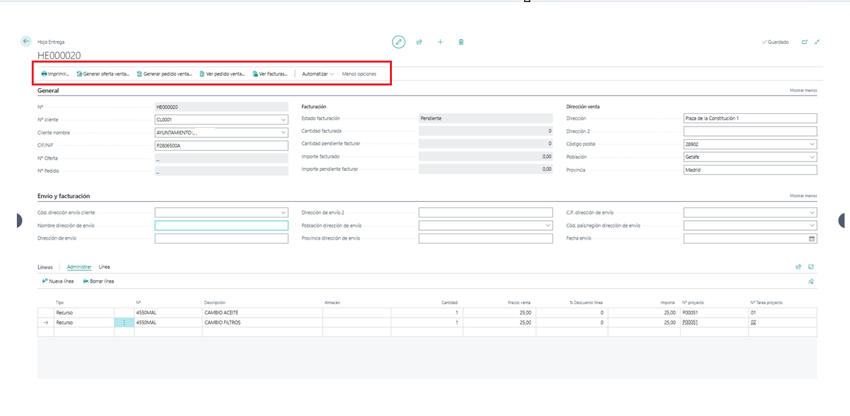
Task: Click Nueva línea button
Action: (57, 281)
